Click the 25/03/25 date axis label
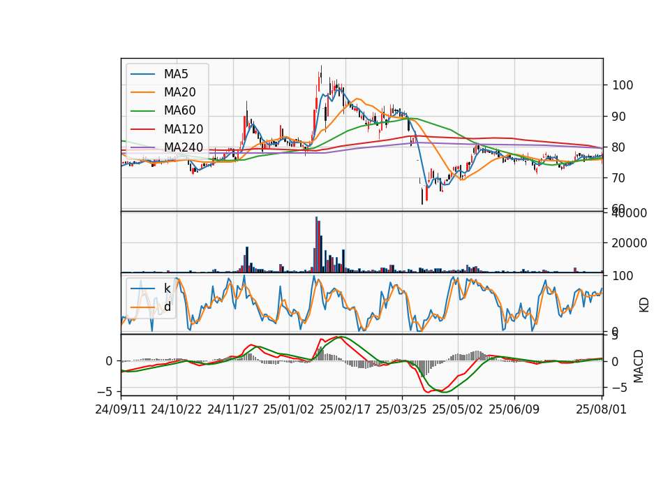Image resolution: width=670 pixels, height=482 pixels. click(401, 409)
